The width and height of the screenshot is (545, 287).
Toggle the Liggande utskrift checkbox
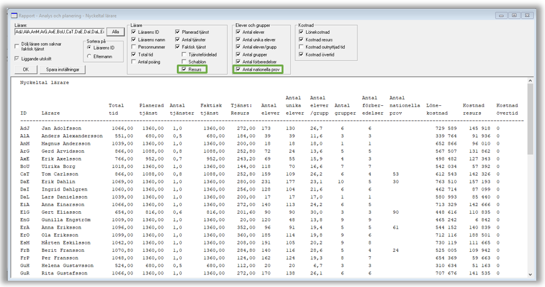pos(17,58)
